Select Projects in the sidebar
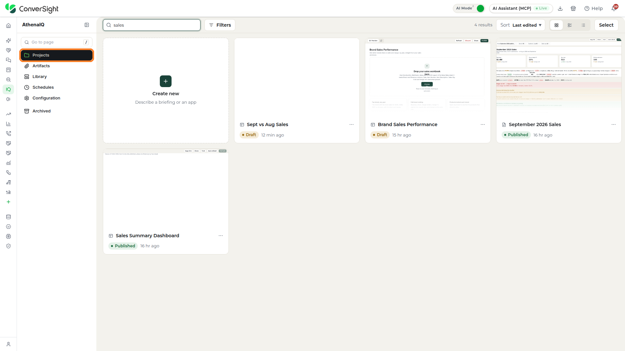Viewport: 625px width, 351px height. (x=57, y=55)
